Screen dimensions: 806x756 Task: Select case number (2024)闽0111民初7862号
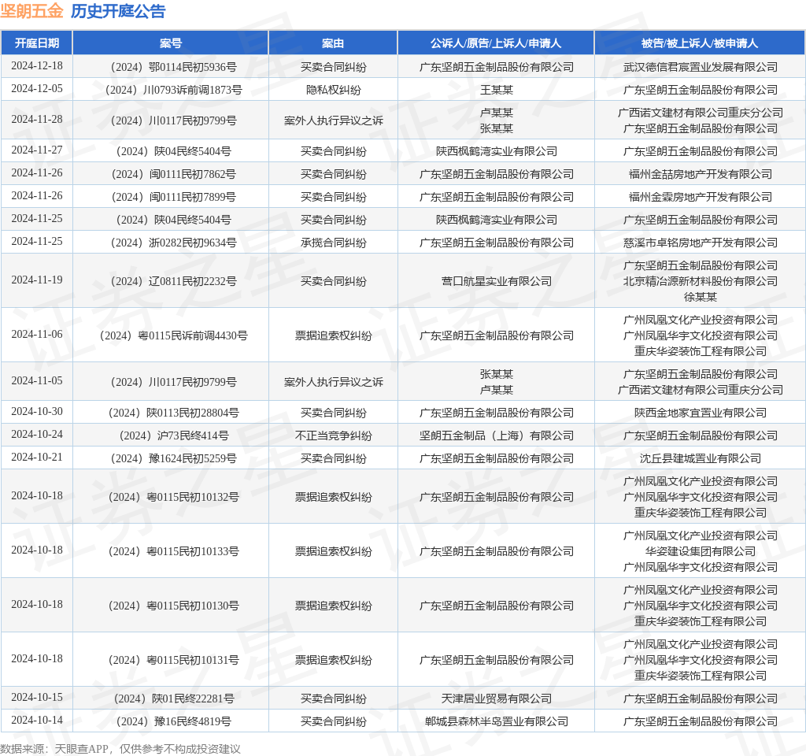[x=173, y=174]
